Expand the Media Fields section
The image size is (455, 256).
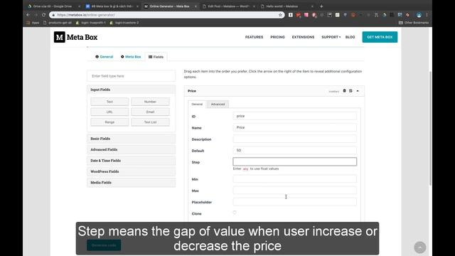pos(131,183)
